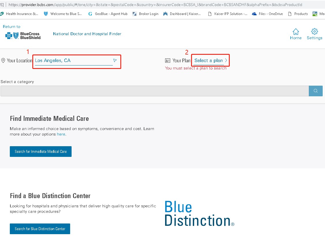325x248 pixels.
Task: Click Search for Blue Distinction Center button
Action: pyautogui.click(x=40, y=229)
